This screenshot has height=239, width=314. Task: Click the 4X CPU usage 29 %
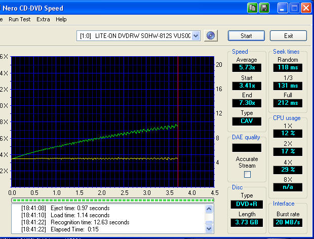[x=288, y=170]
